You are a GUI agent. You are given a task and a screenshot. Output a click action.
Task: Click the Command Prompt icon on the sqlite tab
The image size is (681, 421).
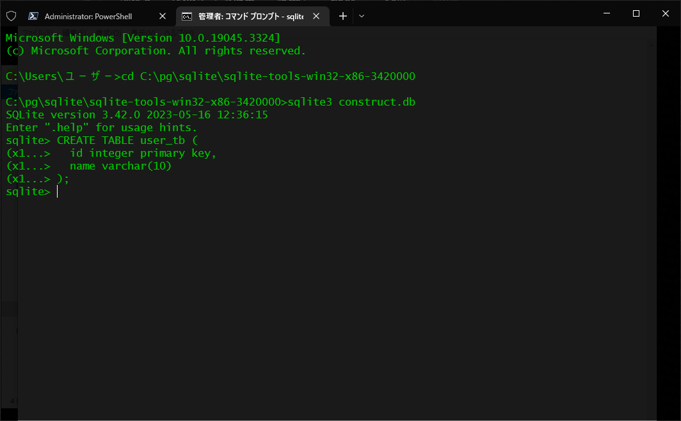point(188,16)
